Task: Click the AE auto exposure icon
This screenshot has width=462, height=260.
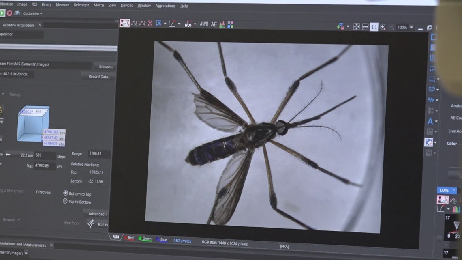Action: coord(214,24)
